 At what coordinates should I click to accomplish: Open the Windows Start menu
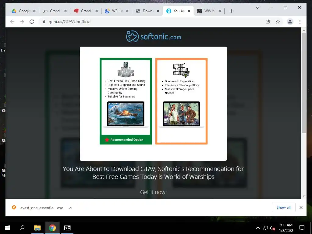pos(7,228)
